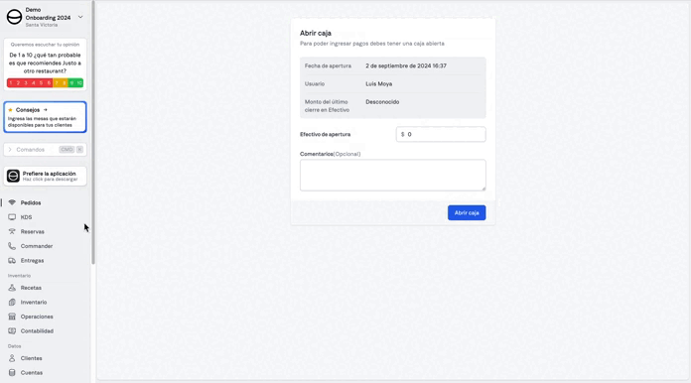Image resolution: width=691 pixels, height=383 pixels.
Task: Click the CMD K shortcut badge
Action: point(70,150)
